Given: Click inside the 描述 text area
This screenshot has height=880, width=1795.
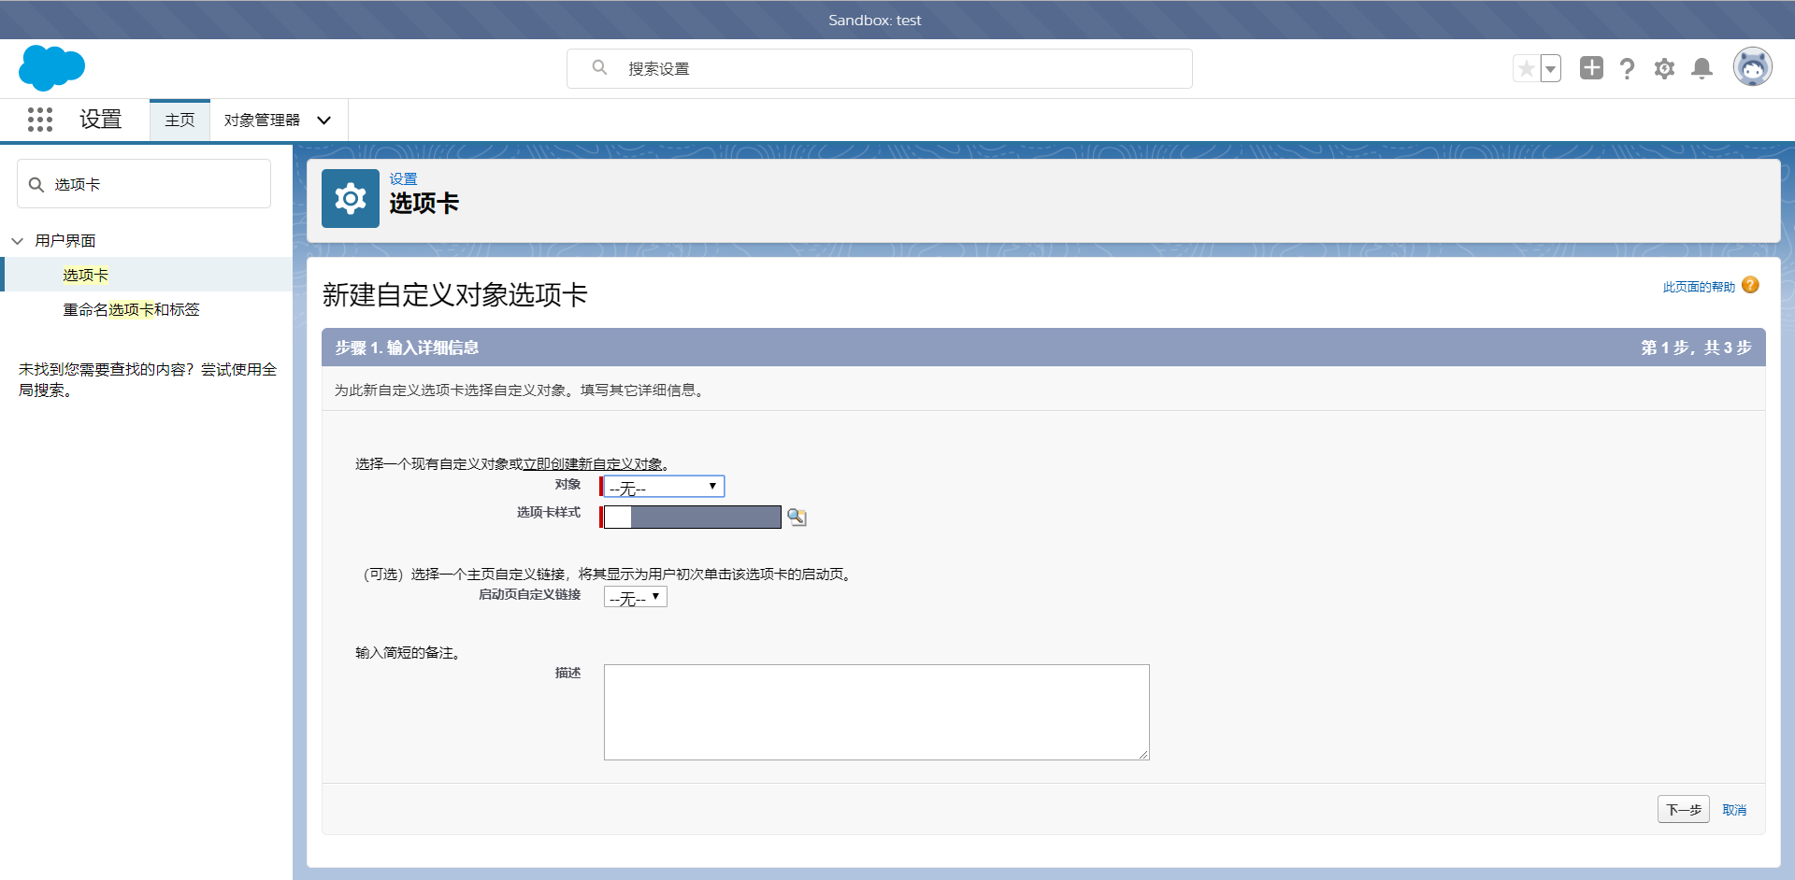Looking at the screenshot, I should click(876, 712).
